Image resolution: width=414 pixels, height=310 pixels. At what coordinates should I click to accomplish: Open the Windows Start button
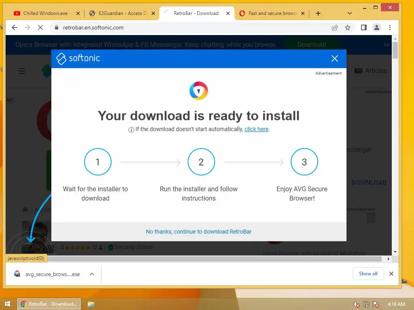click(7, 304)
